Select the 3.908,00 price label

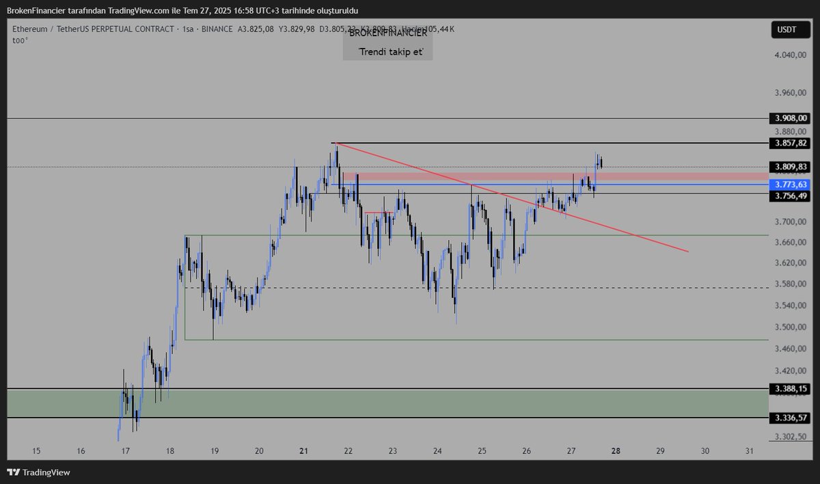789,118
